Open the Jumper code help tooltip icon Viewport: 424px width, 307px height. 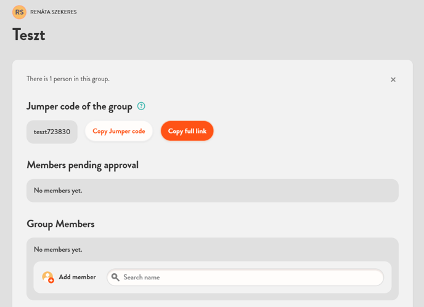141,106
